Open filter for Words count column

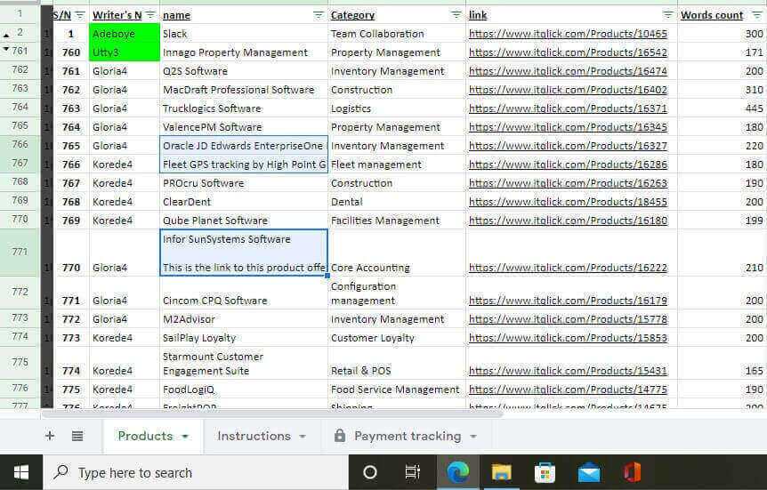[756, 16]
